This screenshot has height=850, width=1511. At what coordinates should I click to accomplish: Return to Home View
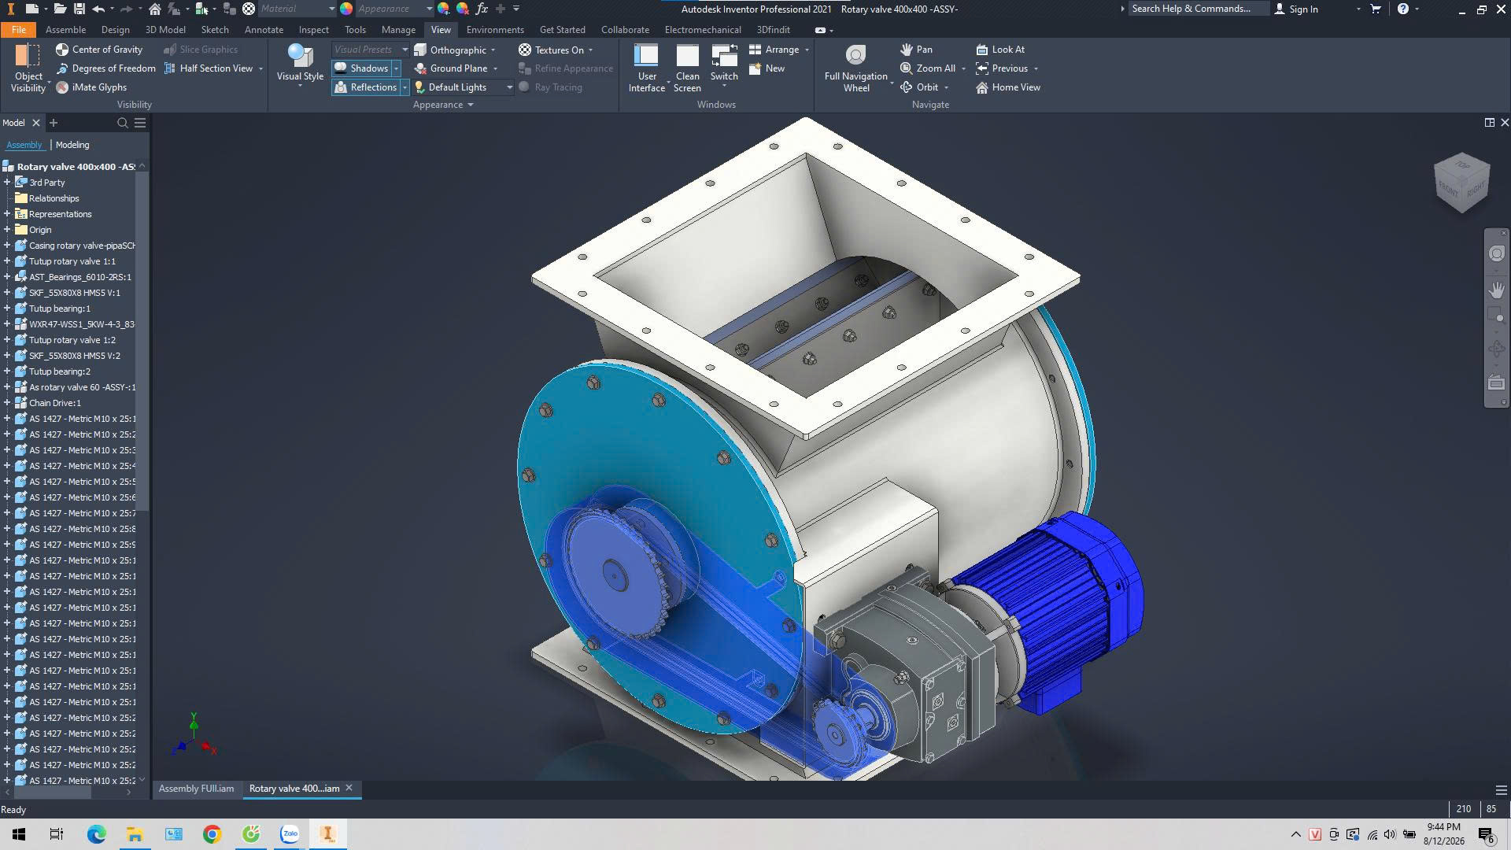tap(1008, 87)
